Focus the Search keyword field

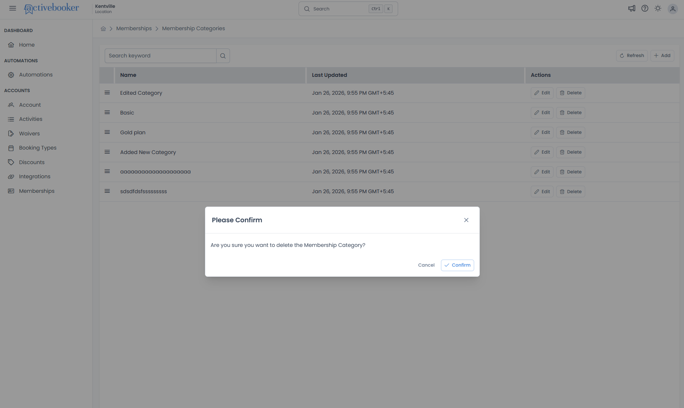161,56
